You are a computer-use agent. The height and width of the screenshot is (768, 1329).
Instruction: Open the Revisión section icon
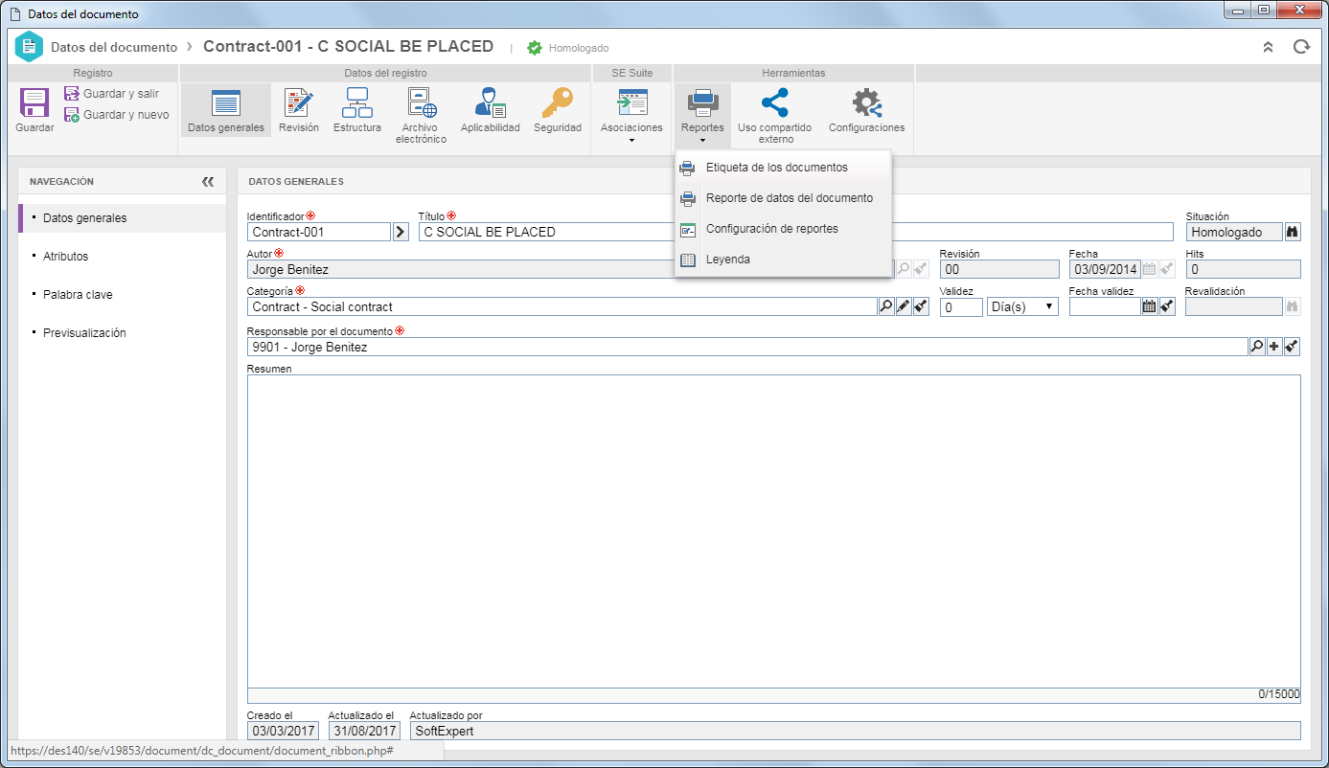pyautogui.click(x=299, y=102)
